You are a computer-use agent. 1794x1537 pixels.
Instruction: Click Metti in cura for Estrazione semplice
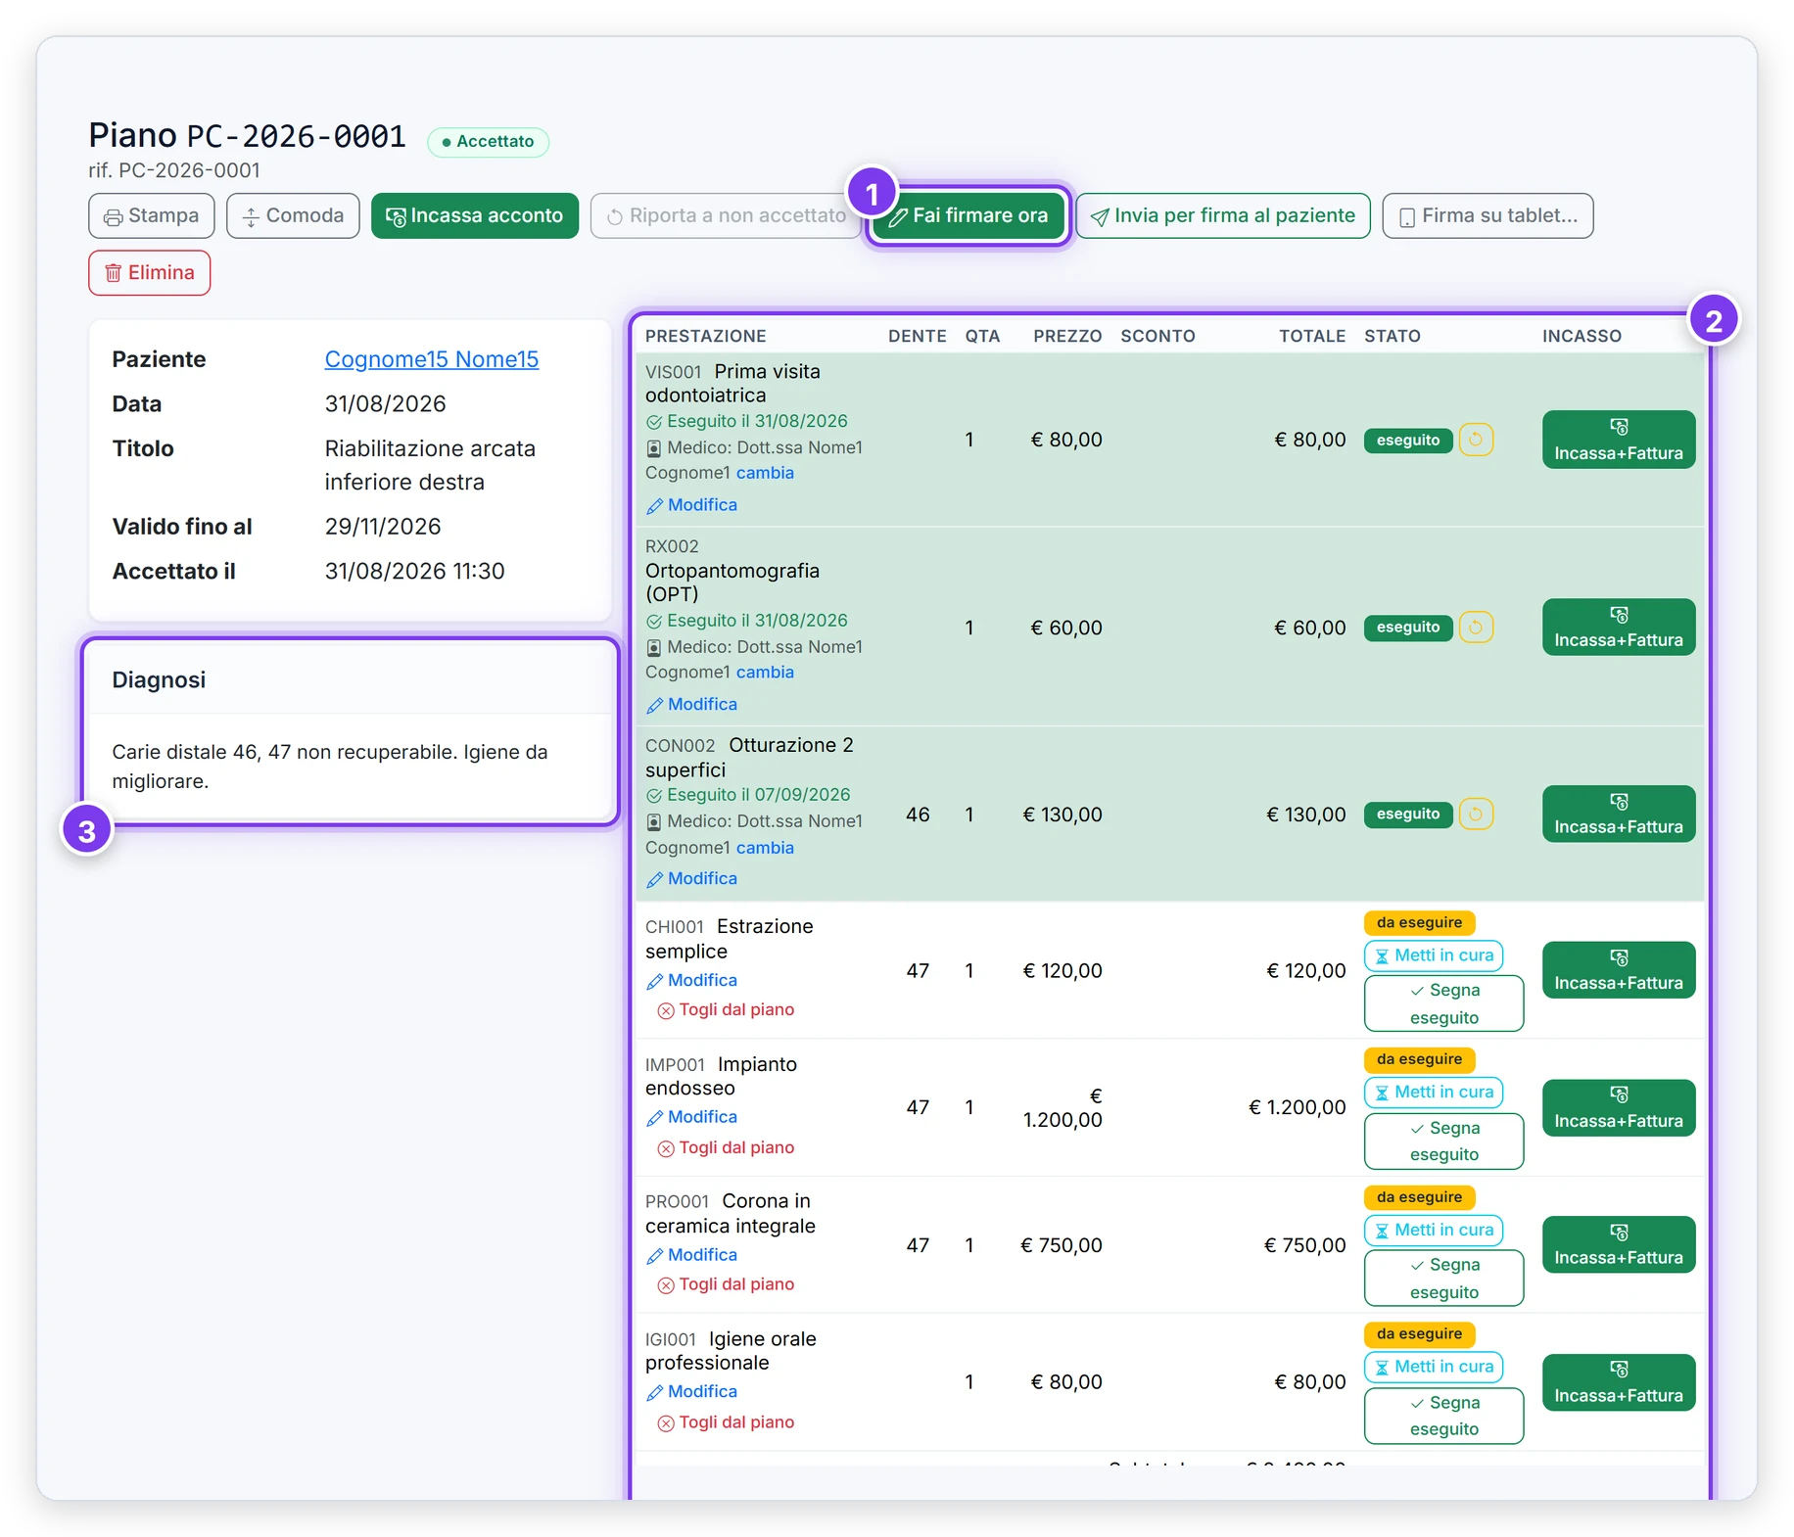click(x=1434, y=955)
